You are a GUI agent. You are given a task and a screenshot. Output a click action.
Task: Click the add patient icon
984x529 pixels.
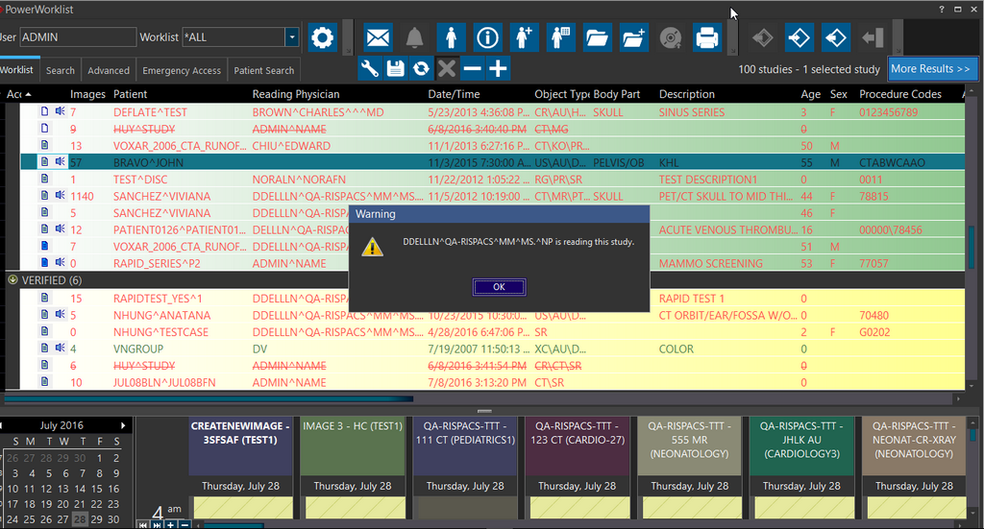click(x=524, y=37)
